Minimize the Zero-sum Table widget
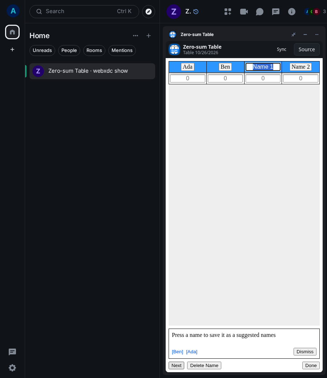This screenshot has width=327, height=378. pos(305,35)
